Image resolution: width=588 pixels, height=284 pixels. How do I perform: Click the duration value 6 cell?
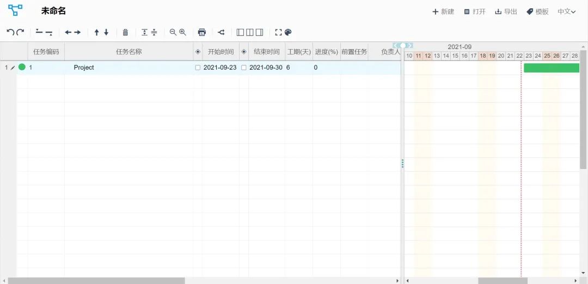pos(299,68)
